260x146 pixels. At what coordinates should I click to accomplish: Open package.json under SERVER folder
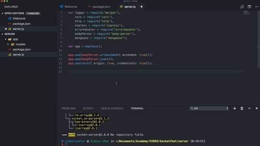point(22,49)
